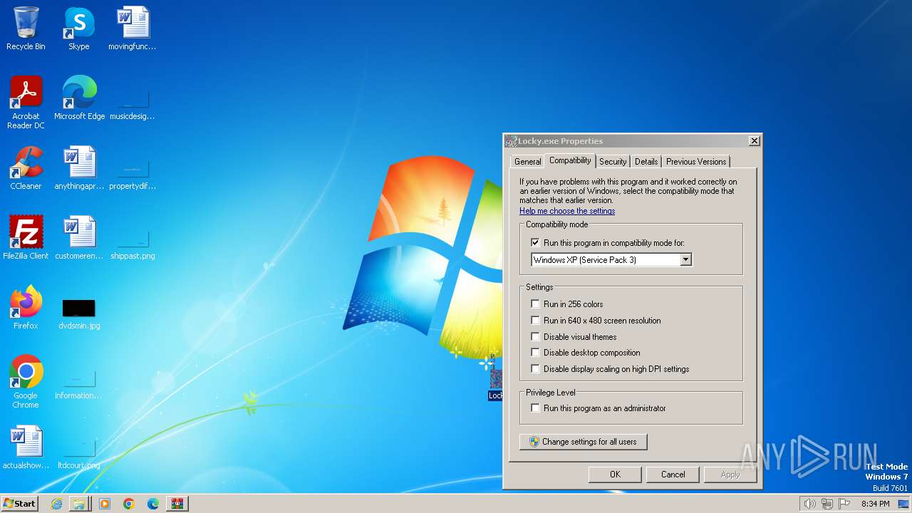Switch to the Security tab
This screenshot has width=912, height=513.
(613, 162)
